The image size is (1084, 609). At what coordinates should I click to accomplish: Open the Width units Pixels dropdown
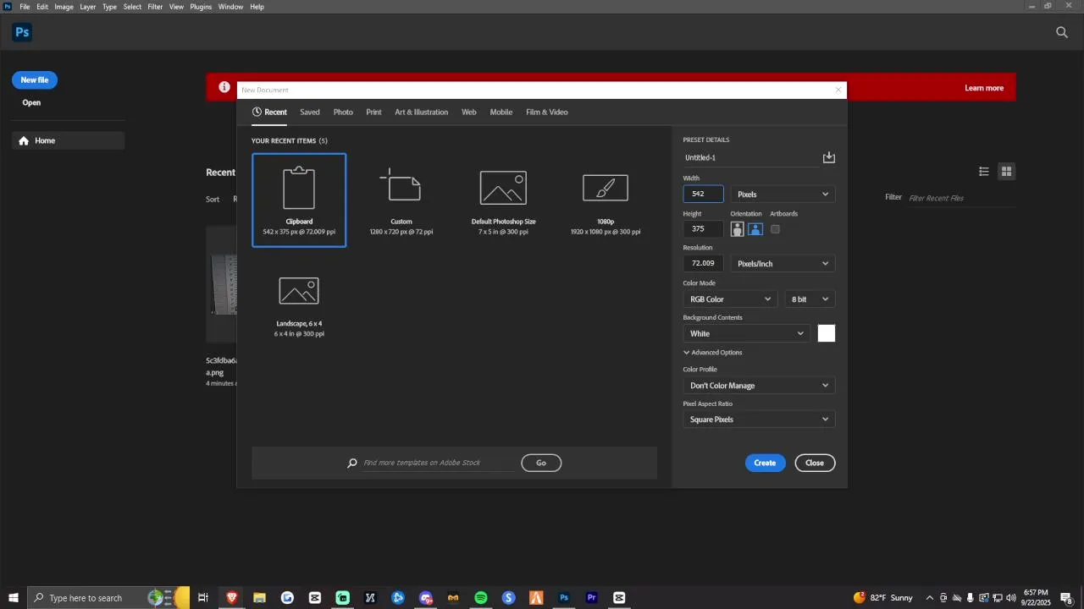coord(783,195)
